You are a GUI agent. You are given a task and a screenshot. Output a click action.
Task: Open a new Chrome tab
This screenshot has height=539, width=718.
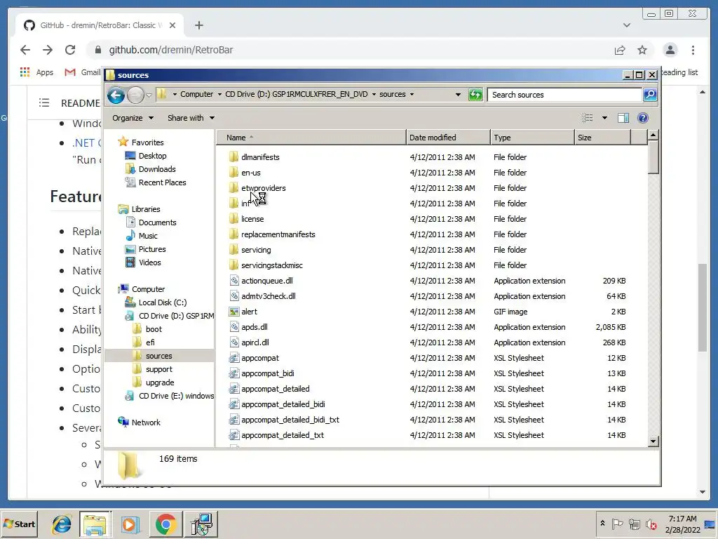pyautogui.click(x=198, y=25)
